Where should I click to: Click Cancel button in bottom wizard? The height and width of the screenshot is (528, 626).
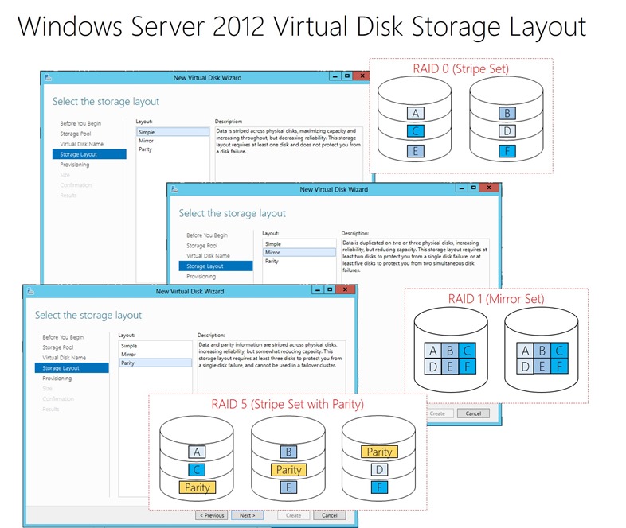[330, 515]
